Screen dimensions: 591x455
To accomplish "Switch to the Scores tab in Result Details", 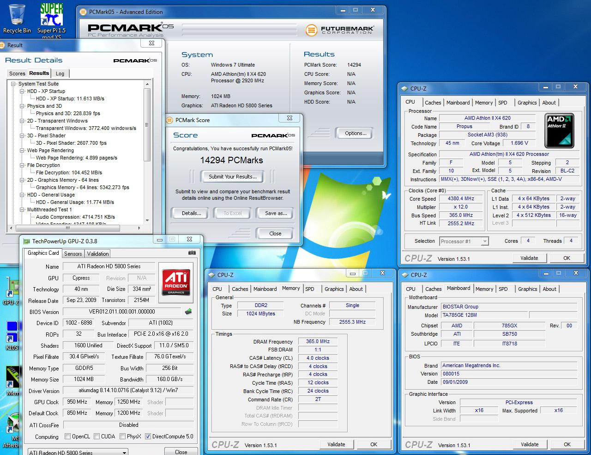I will (x=17, y=74).
